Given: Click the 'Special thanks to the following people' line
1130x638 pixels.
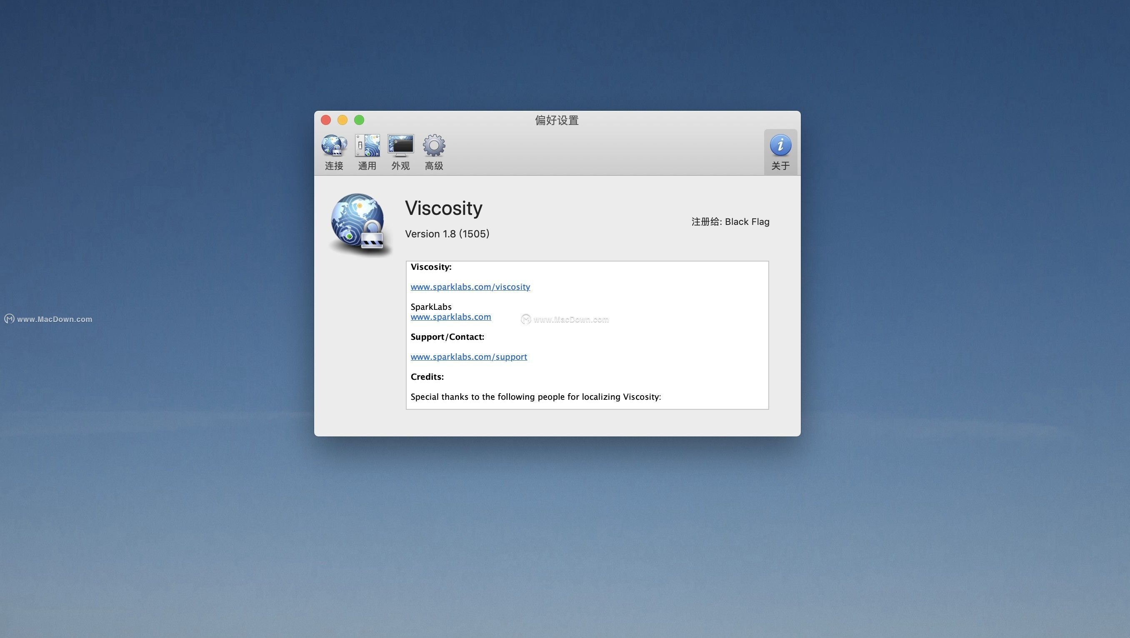Looking at the screenshot, I should 535,397.
